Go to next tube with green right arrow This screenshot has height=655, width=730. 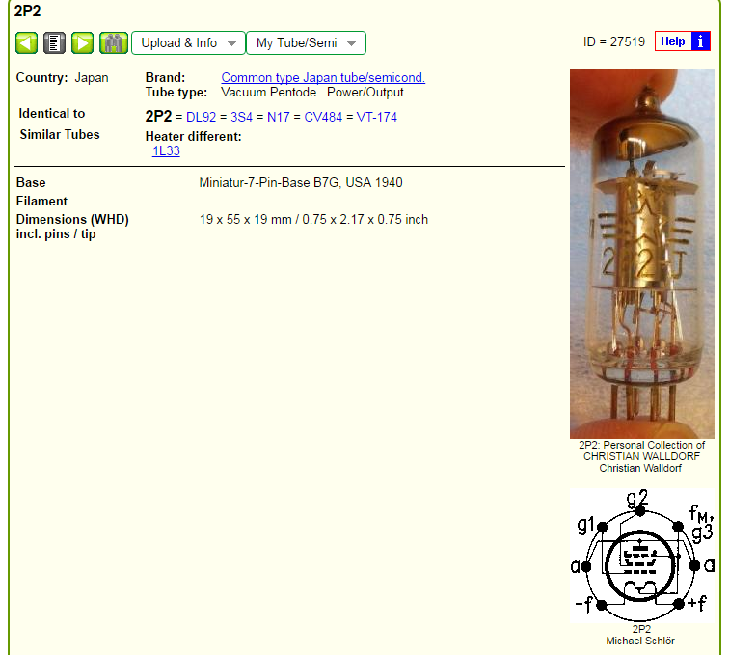pos(82,43)
